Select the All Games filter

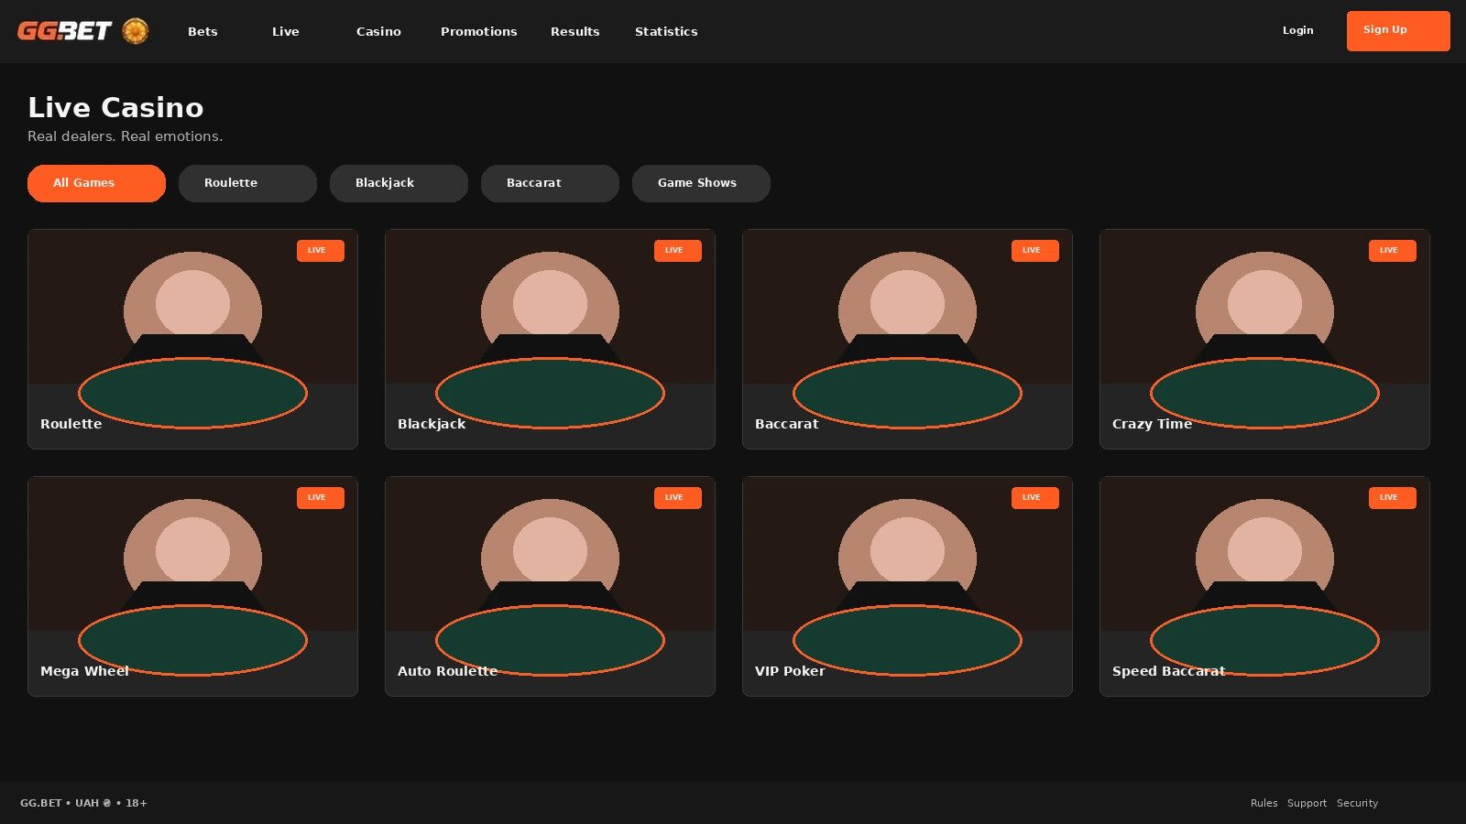click(x=96, y=183)
